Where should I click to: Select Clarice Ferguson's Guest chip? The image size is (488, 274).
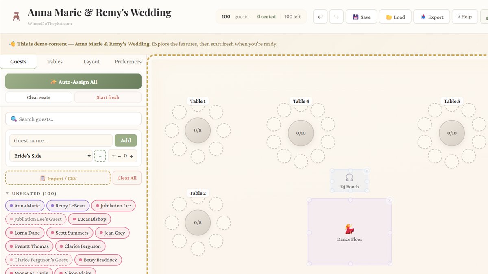coord(39,260)
